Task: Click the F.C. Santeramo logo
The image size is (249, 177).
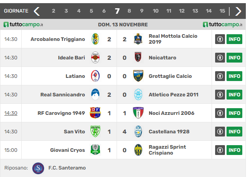Action: coord(38,168)
